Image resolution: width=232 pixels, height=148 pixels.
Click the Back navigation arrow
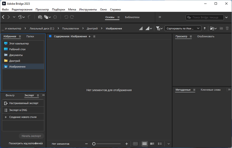coord(3,17)
